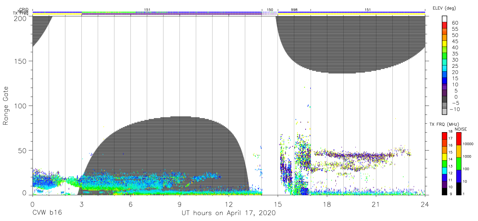
Task: Click the 50 tick label on Range Gate axis
Action: tap(22, 150)
